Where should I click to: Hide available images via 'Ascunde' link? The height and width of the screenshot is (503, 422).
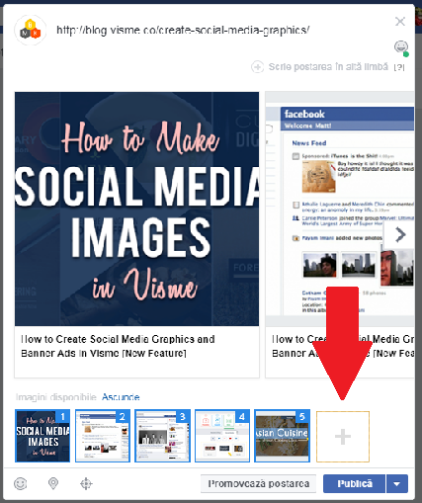point(121,397)
